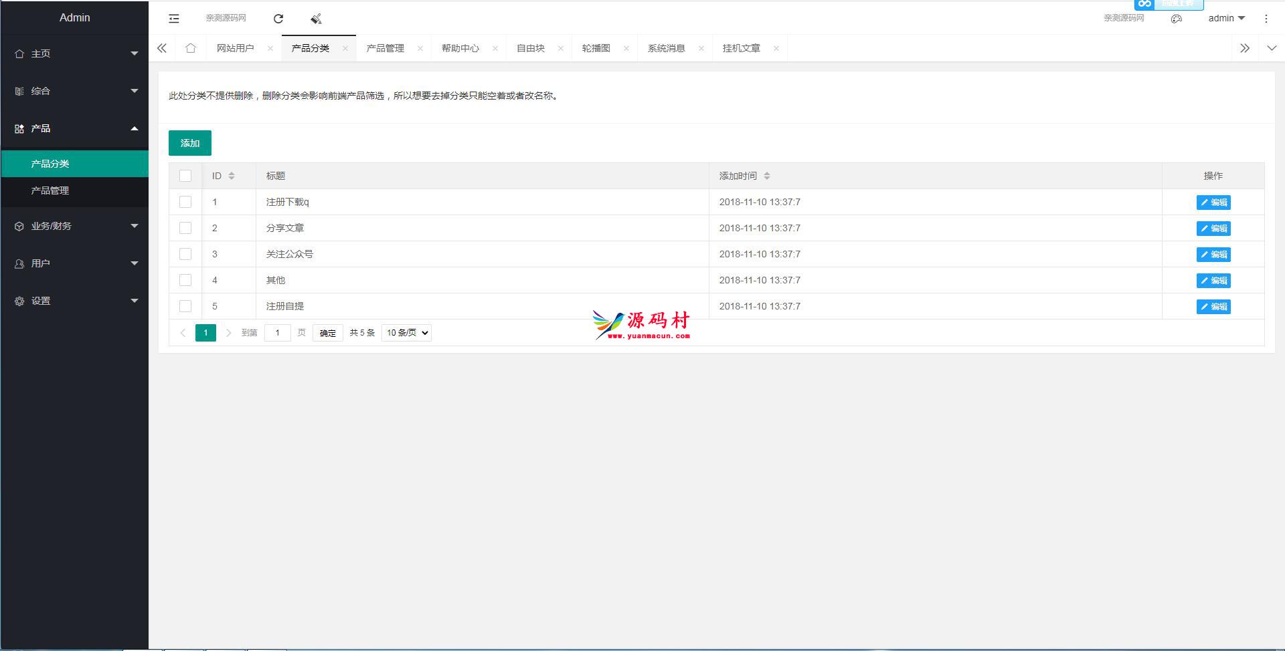Toggle the select-all checkbox in table header

185,176
